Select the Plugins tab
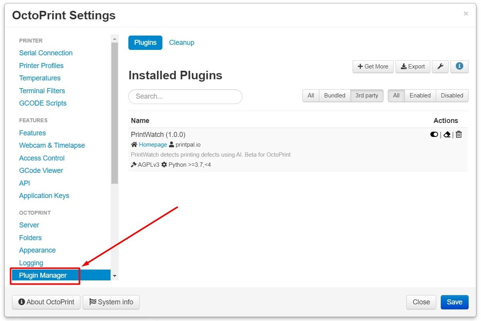This screenshot has height=321, width=481. 145,43
